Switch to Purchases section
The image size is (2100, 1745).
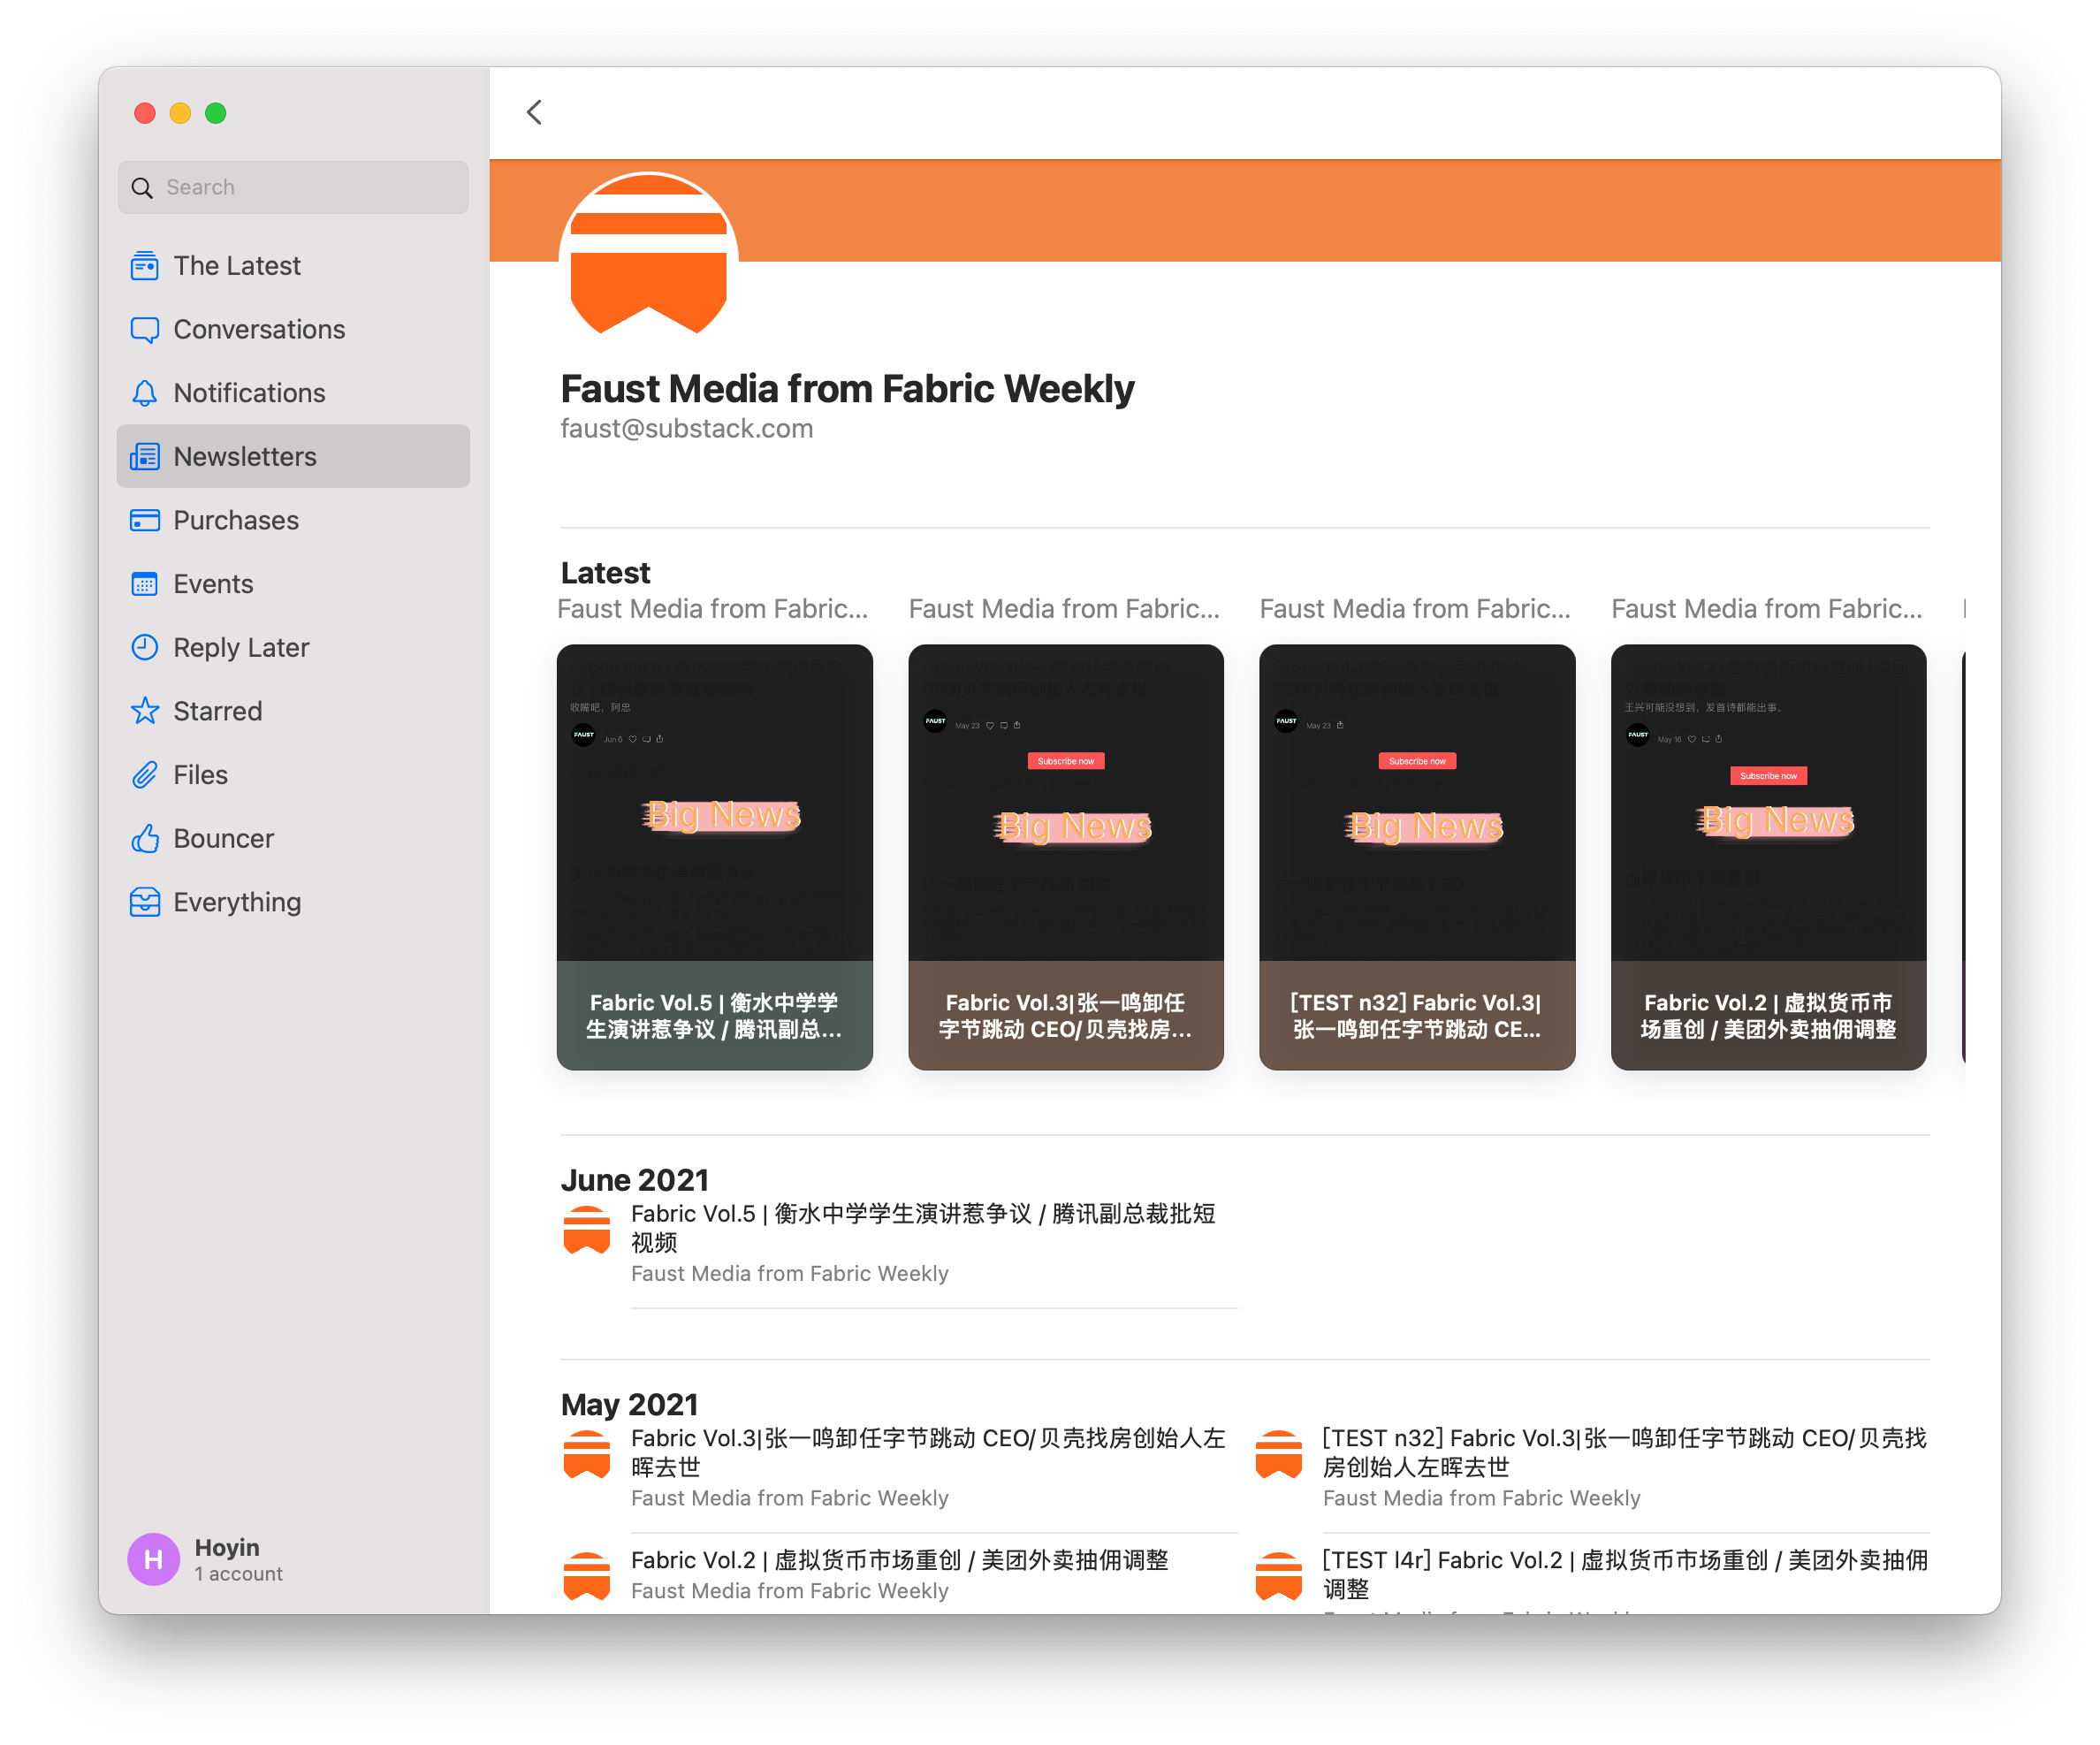[235, 520]
